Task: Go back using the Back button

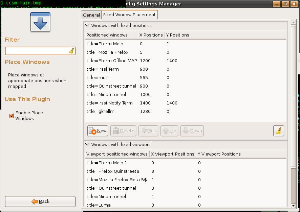Action: (40, 202)
